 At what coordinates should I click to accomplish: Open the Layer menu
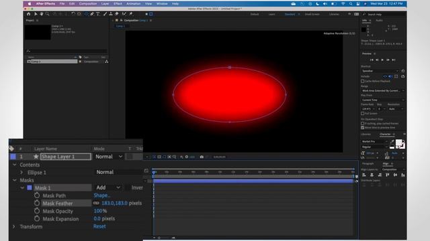(105, 4)
